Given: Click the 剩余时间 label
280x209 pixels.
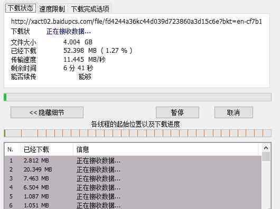Looking at the screenshot, I should (24, 68).
